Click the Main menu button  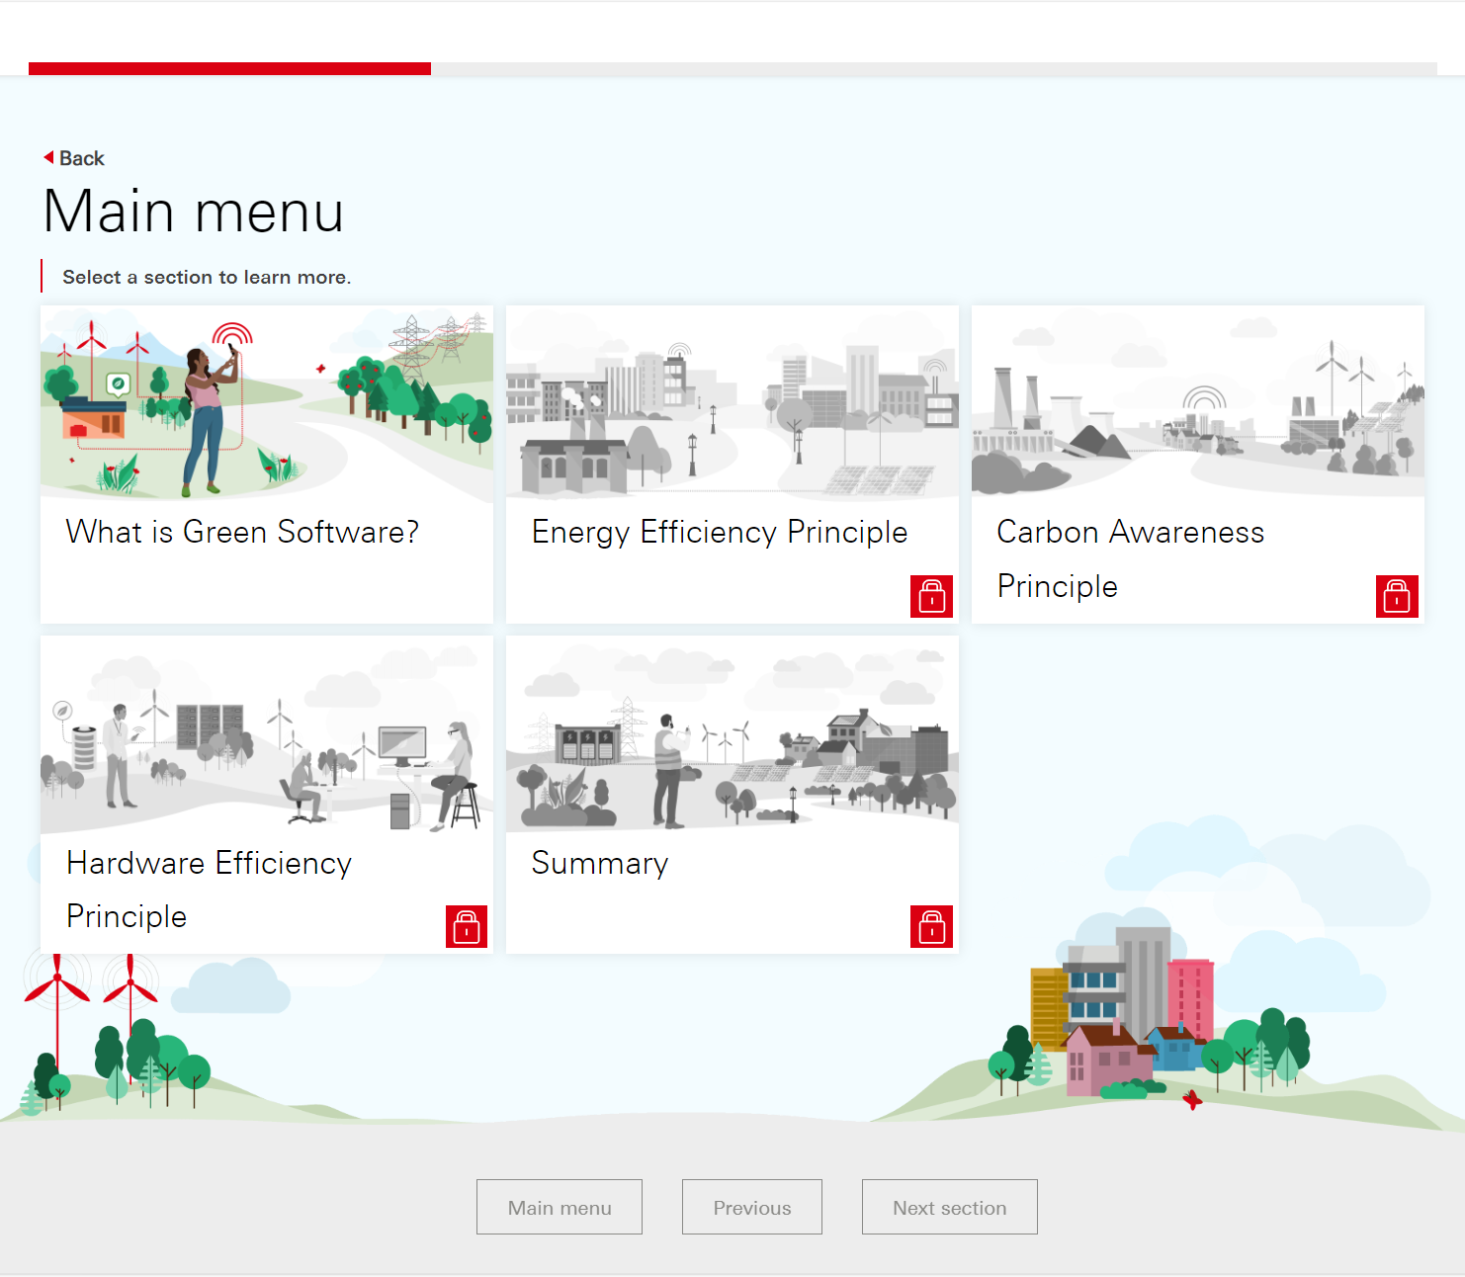559,1207
